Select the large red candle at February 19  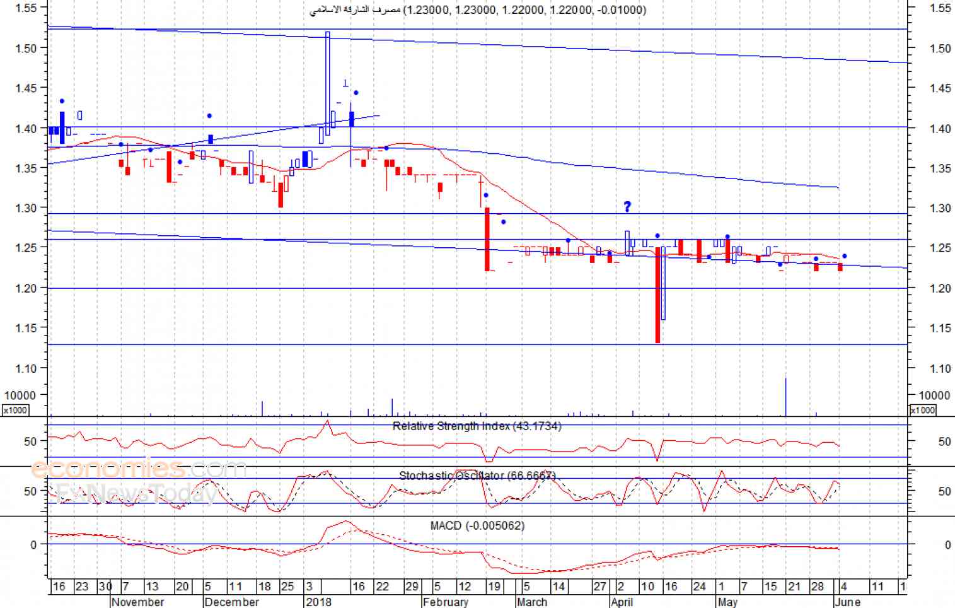point(487,240)
